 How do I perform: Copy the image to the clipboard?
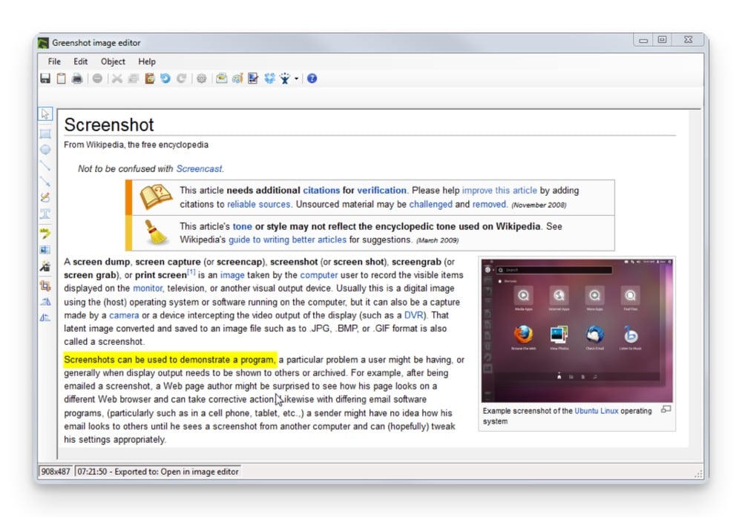[x=62, y=78]
